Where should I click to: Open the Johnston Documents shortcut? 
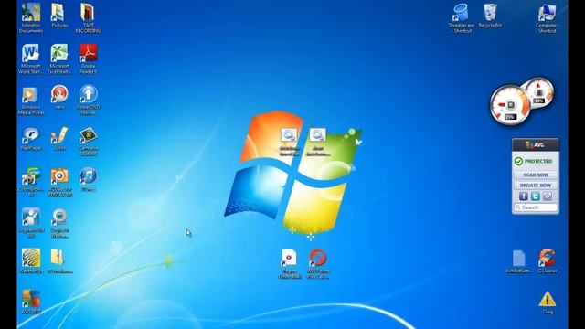(30, 18)
